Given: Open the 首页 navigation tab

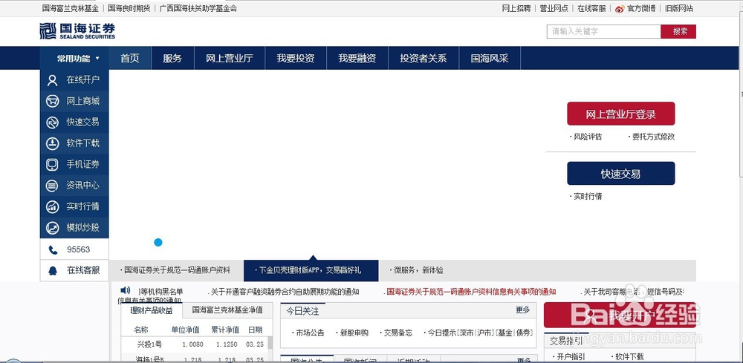Looking at the screenshot, I should (130, 58).
